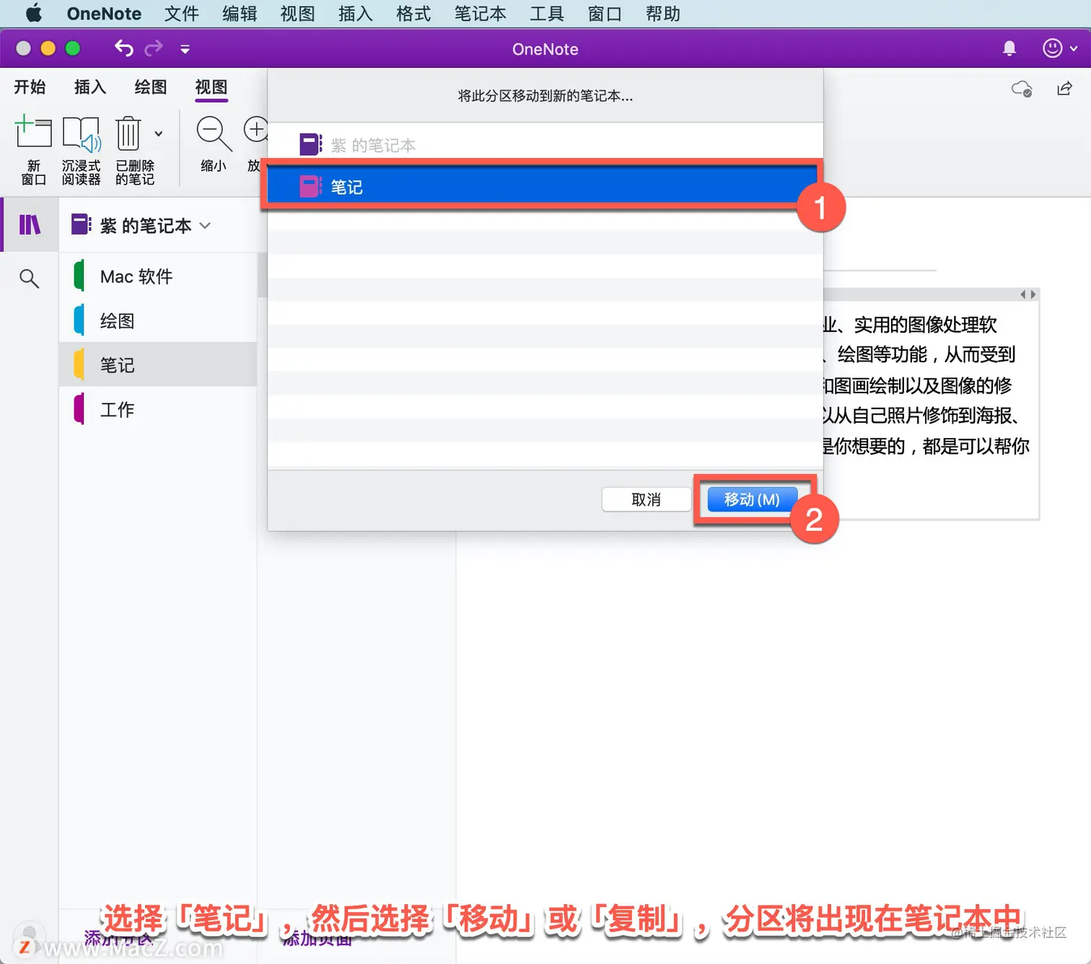The width and height of the screenshot is (1091, 964).
Task: Select the 视图 ribbon tab
Action: pos(211,87)
